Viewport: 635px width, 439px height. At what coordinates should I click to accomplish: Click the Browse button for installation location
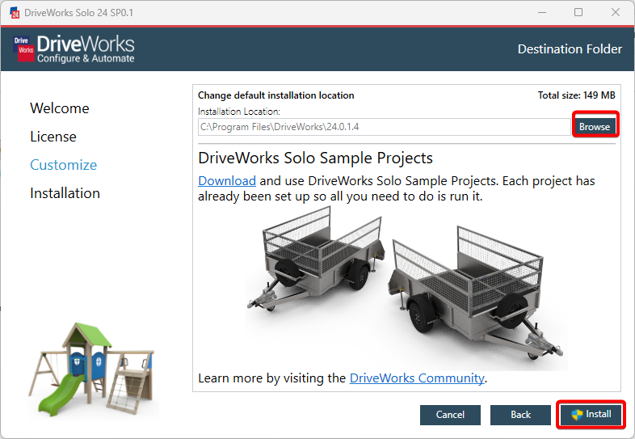tap(595, 126)
